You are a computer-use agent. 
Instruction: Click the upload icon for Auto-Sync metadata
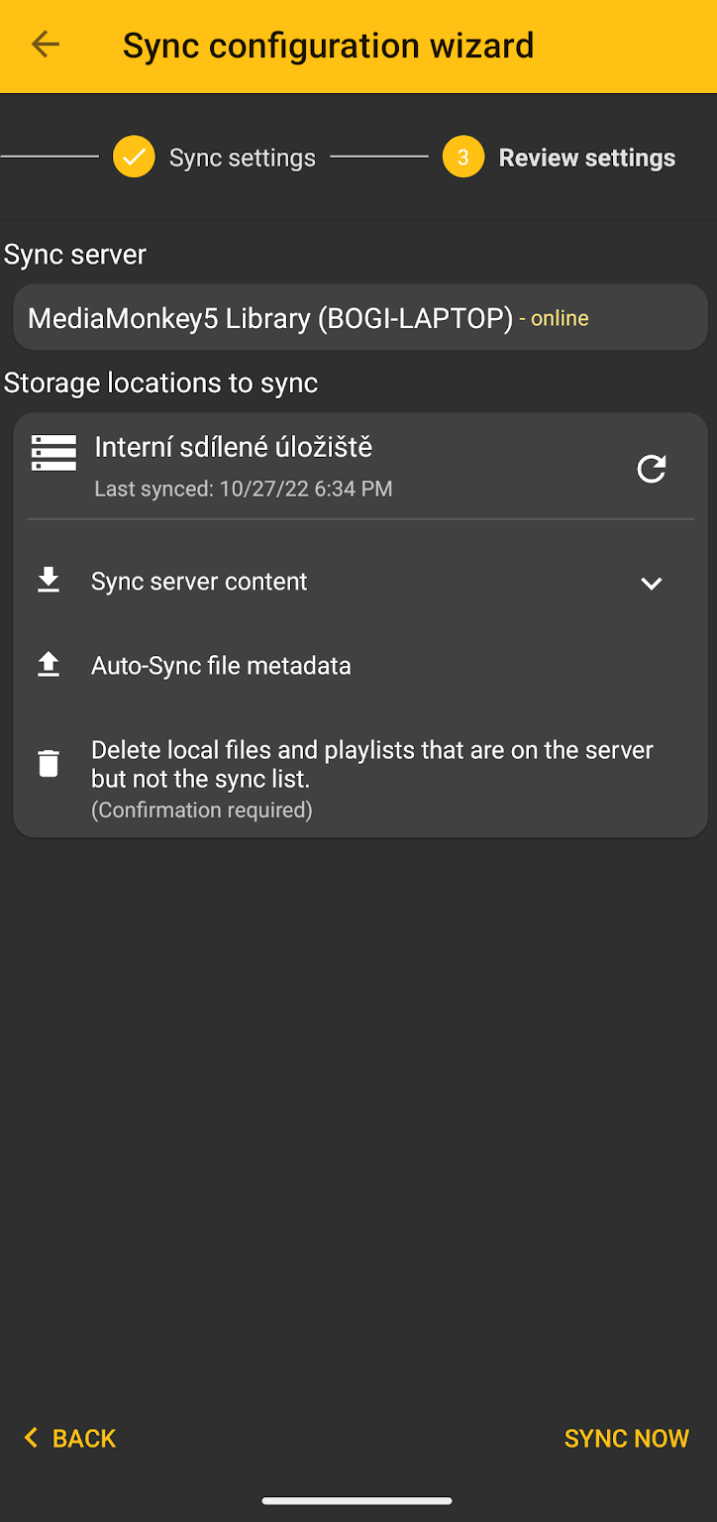click(49, 665)
